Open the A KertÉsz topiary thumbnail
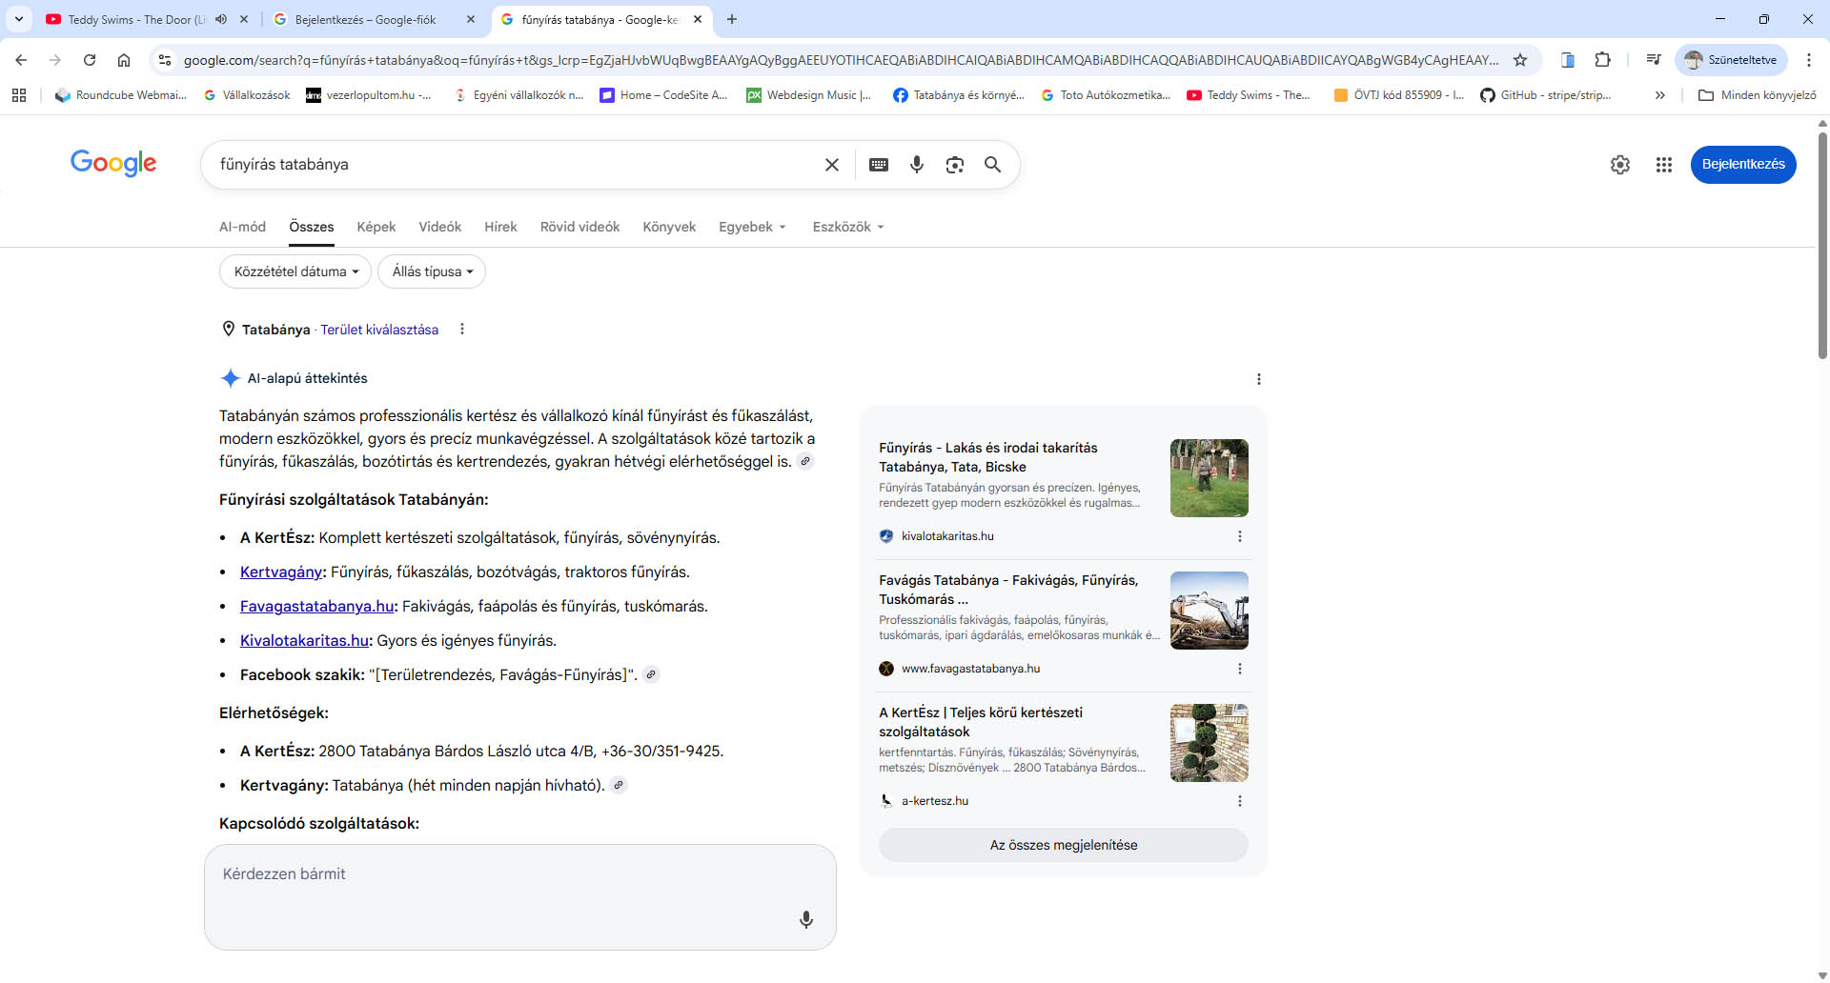This screenshot has width=1830, height=983. tap(1210, 743)
